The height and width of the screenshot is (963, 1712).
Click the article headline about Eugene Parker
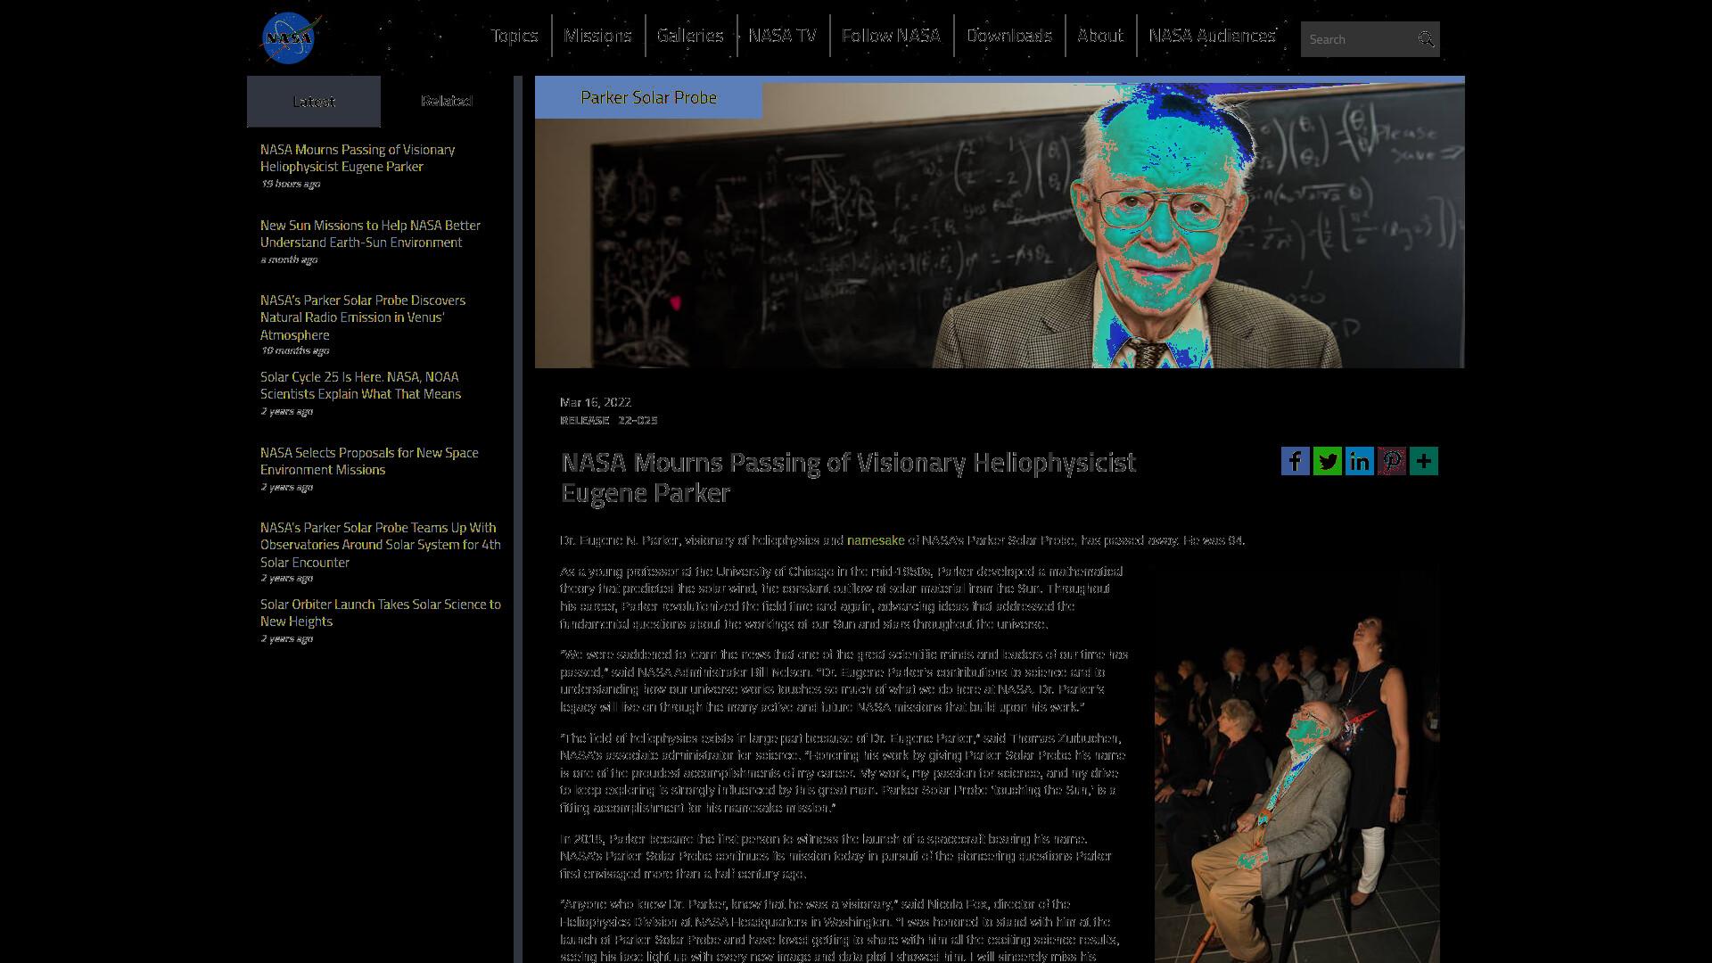(x=848, y=478)
